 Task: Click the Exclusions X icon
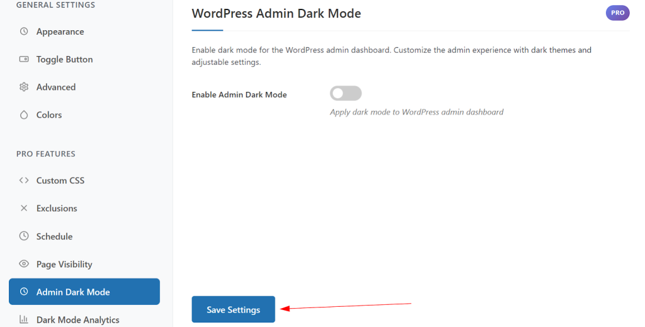(x=24, y=208)
